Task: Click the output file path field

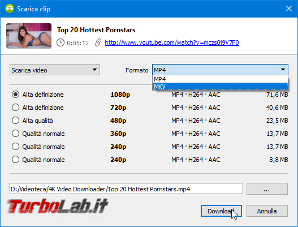Action: [126, 189]
